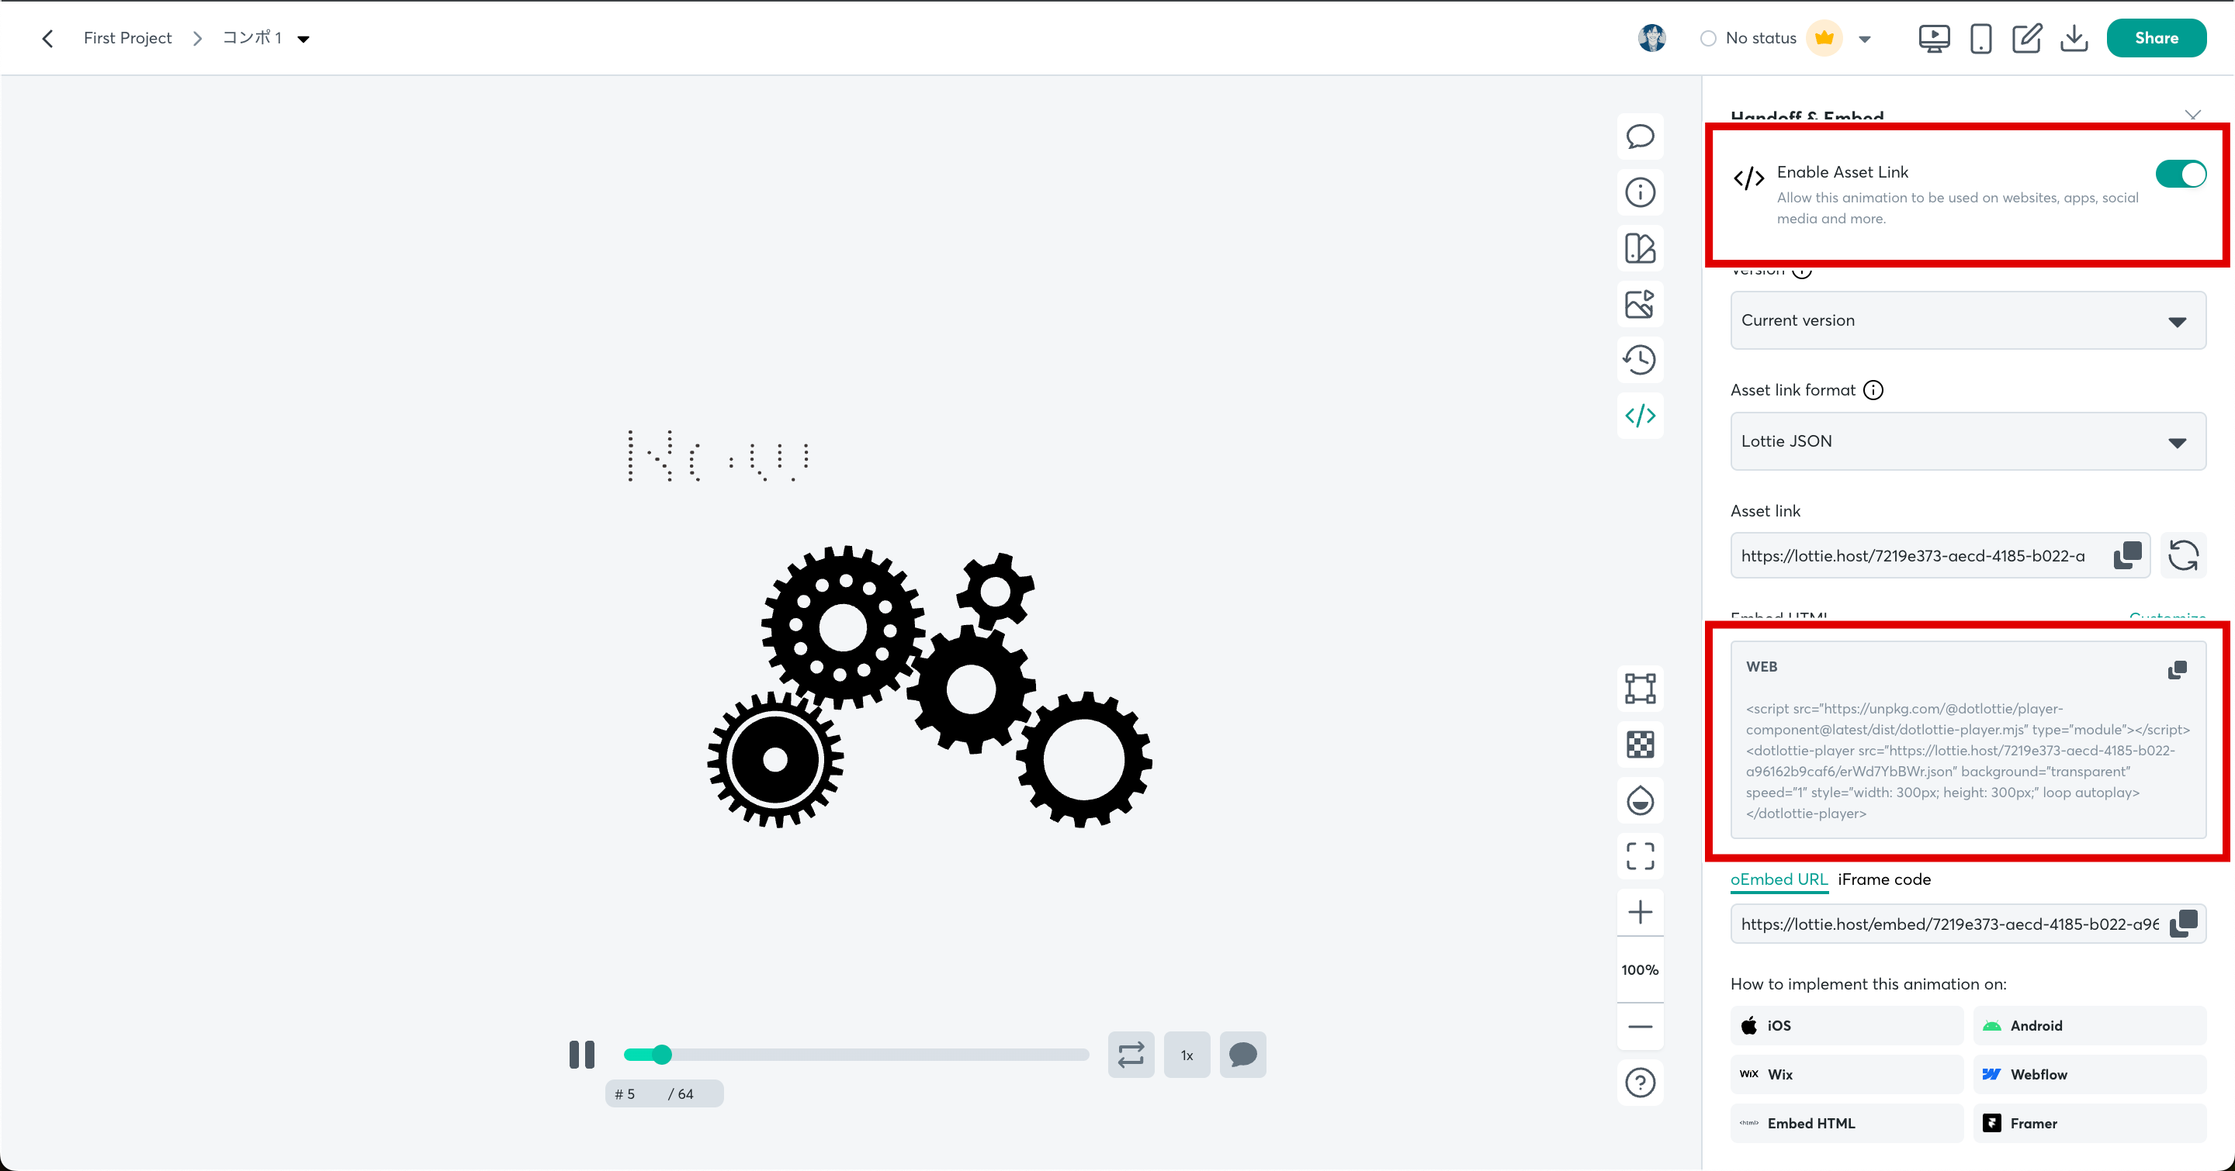Disable the Enable Asset Link switch
The width and height of the screenshot is (2235, 1171).
(2181, 174)
